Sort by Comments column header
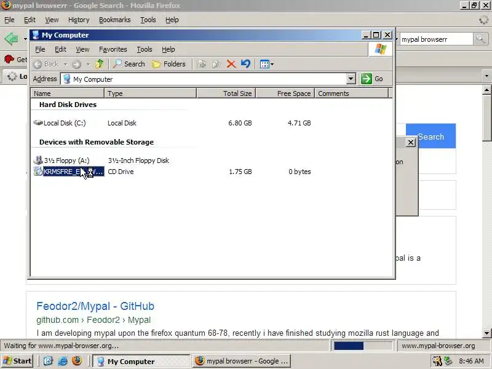 click(352, 93)
